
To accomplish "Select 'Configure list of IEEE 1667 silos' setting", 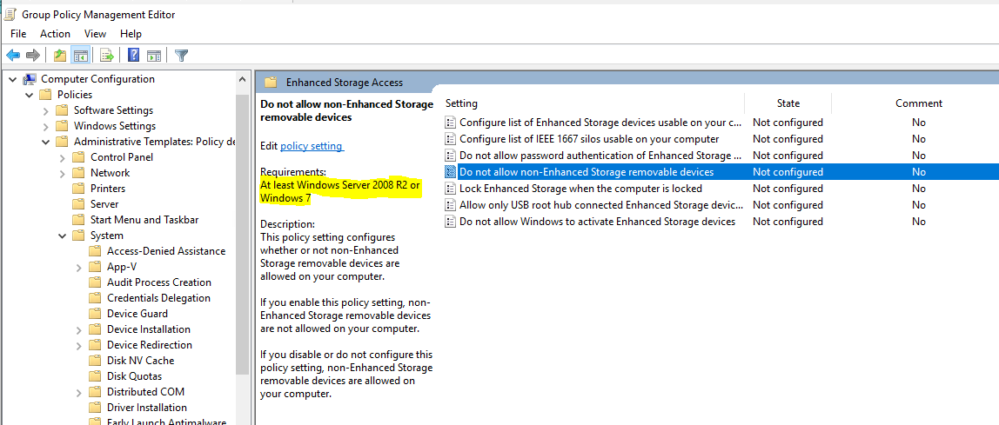I will [588, 139].
